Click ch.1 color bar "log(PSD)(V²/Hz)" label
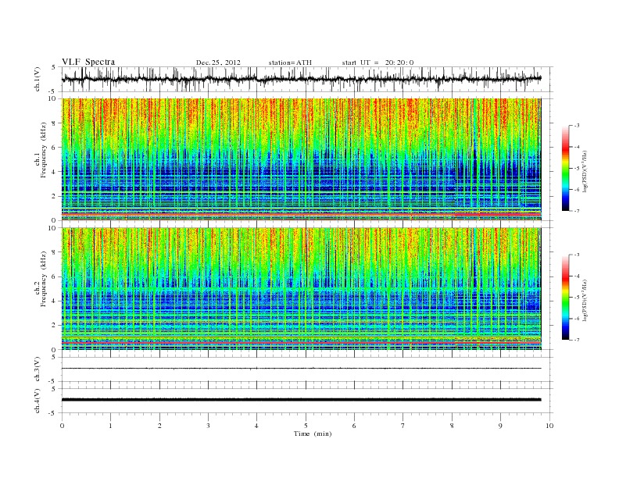Viewport: 619px width, 478px height. pyautogui.click(x=585, y=171)
